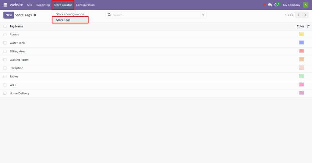Sort by Tag Name column header
This screenshot has height=163, width=312.
(16, 26)
